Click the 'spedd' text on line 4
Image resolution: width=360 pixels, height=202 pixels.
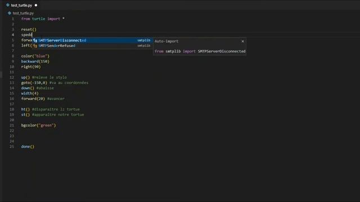click(26, 35)
